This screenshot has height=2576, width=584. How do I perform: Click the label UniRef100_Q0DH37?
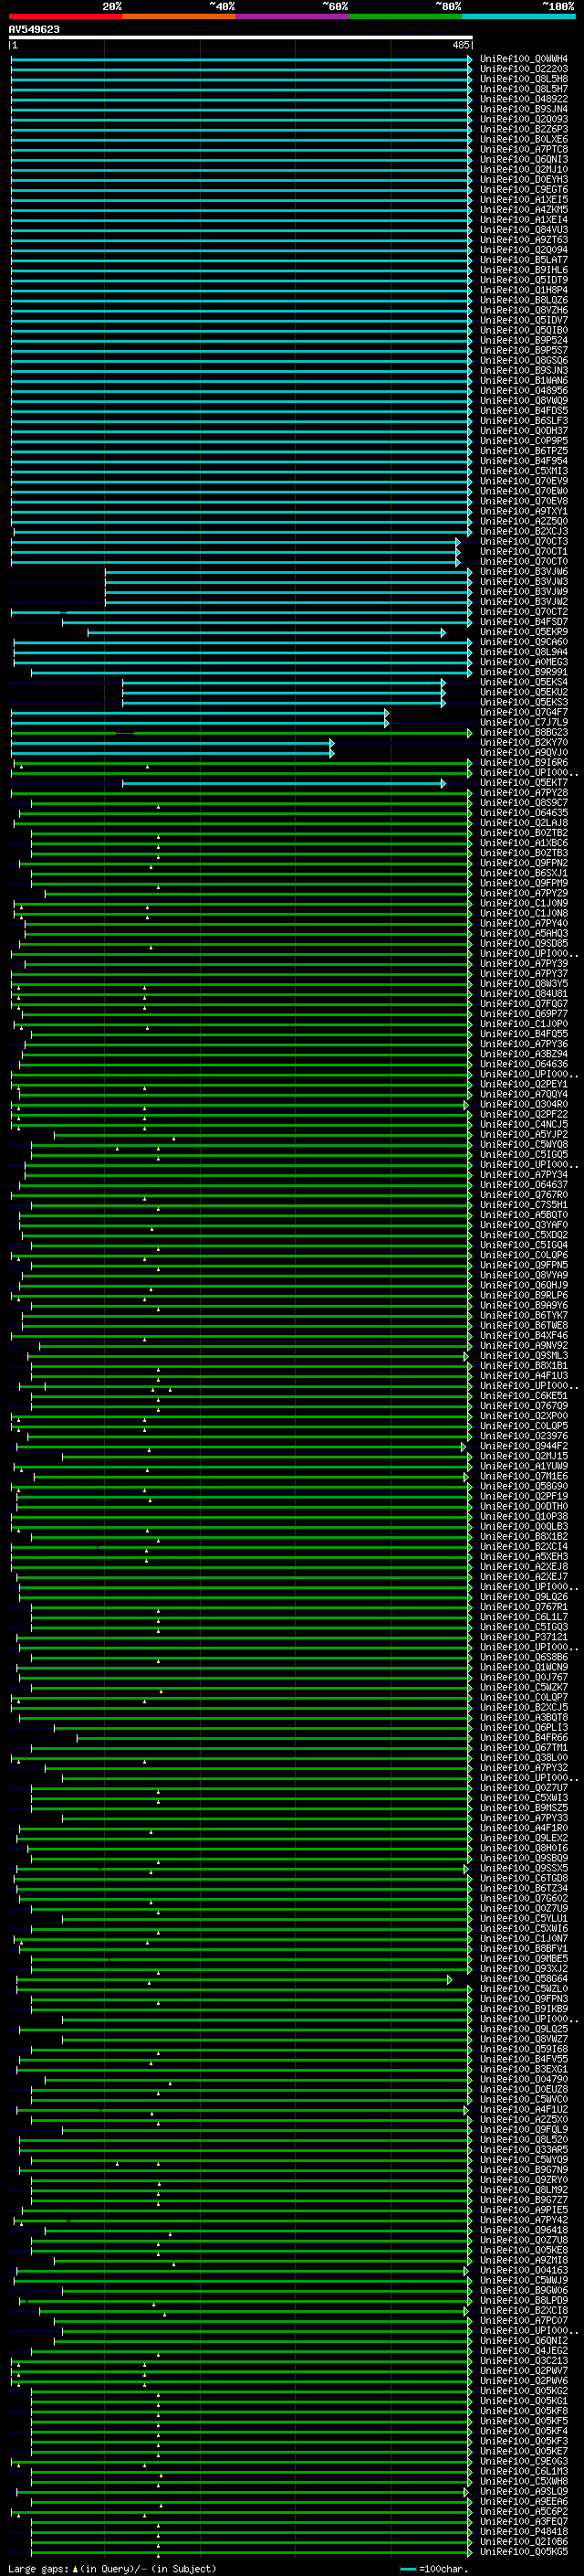tap(524, 431)
